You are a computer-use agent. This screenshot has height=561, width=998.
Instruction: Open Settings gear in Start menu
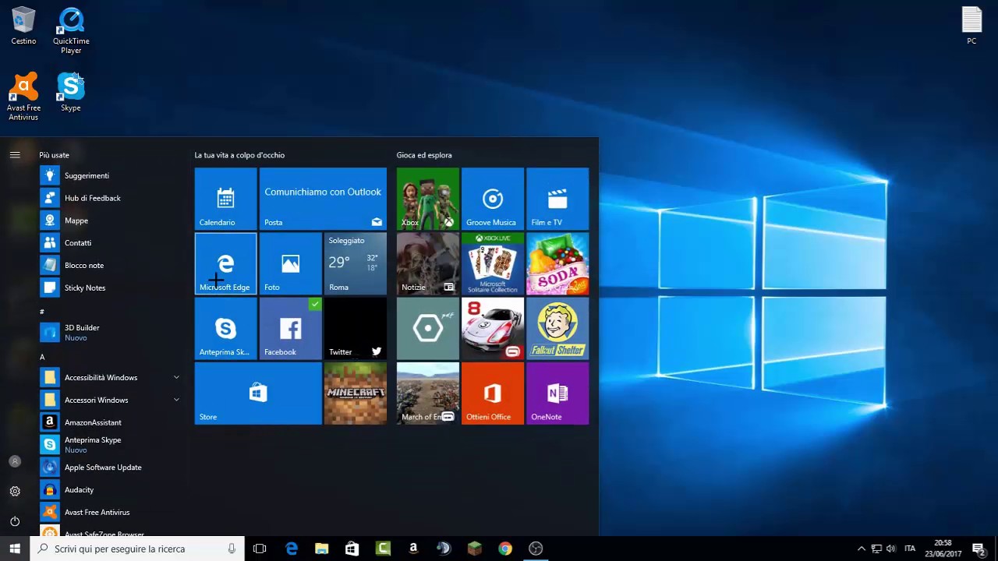(x=15, y=491)
